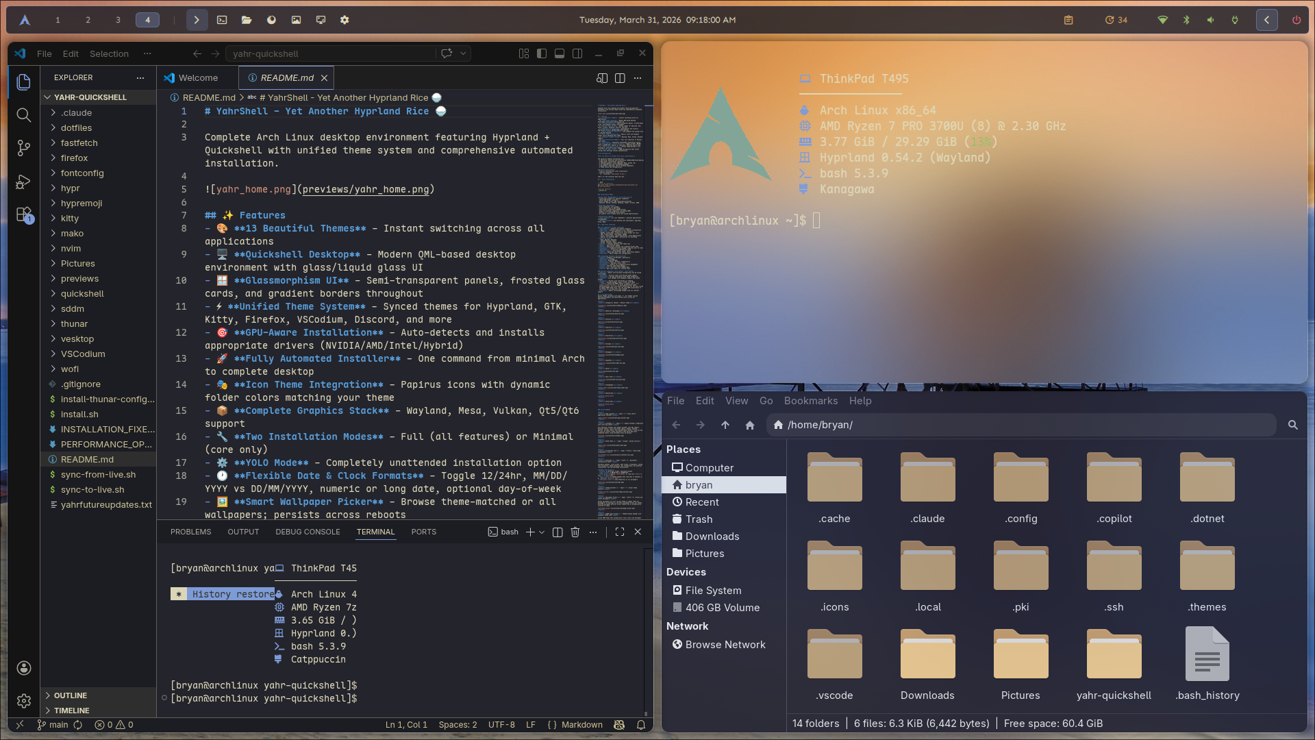Viewport: 1315px width, 740px height.
Task: Focus the /home/bryan/ path field
Action: (1021, 425)
